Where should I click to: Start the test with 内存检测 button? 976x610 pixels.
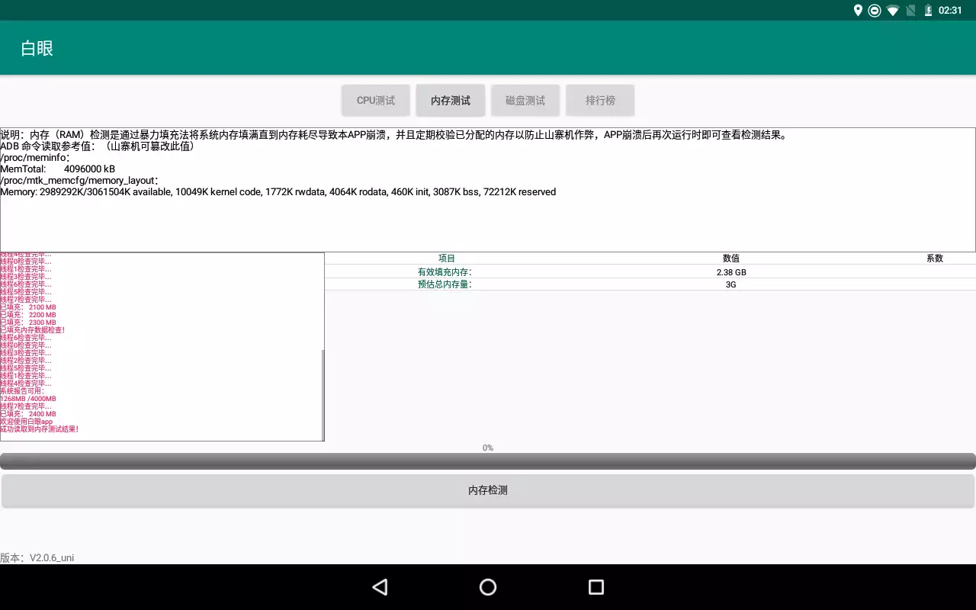coord(488,490)
